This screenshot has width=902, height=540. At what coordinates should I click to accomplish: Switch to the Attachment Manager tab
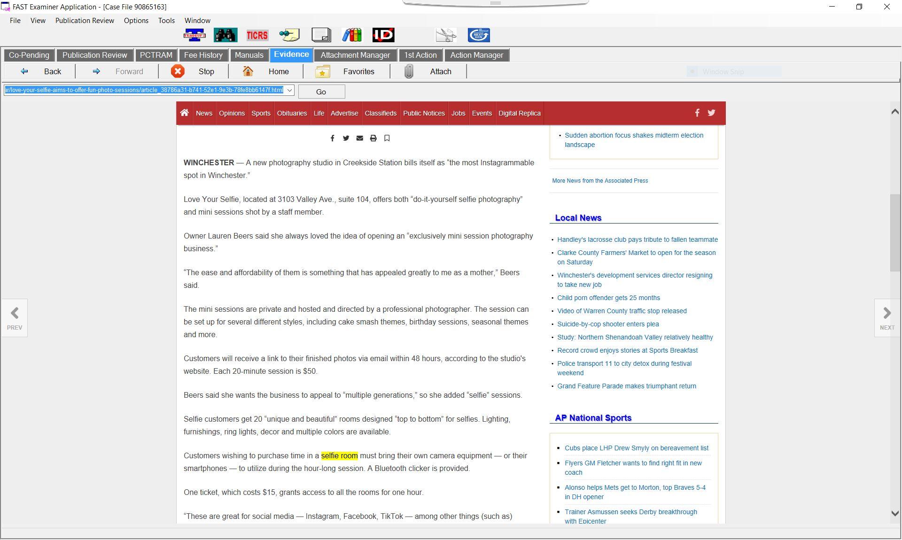(355, 55)
